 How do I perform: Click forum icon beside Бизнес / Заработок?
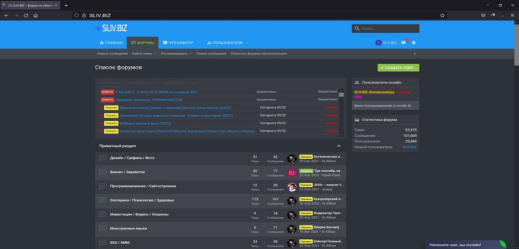pos(103,172)
